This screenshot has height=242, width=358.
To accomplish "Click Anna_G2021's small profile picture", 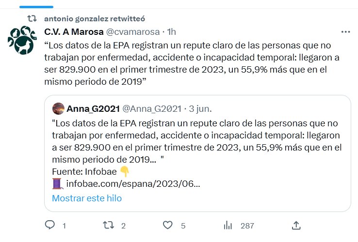I will pos(58,108).
